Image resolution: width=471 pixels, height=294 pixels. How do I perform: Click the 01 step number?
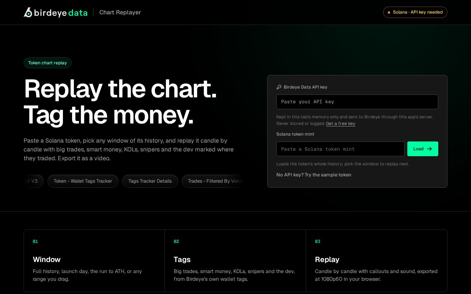tap(35, 241)
